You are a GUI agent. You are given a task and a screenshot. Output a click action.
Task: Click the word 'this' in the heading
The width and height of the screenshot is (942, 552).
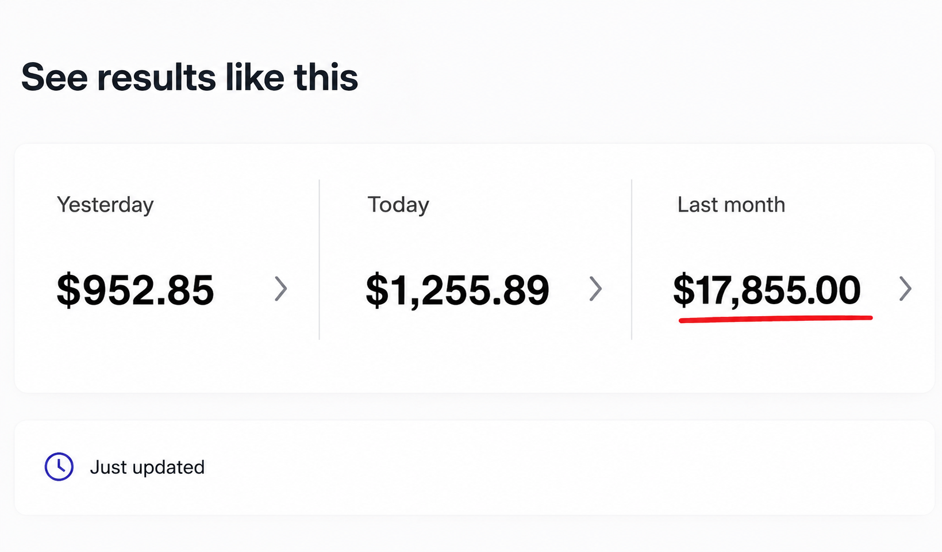326,77
